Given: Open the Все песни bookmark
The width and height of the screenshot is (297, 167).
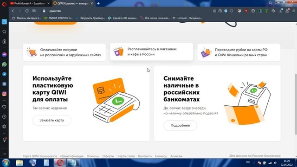Looking at the screenshot, I should pyautogui.click(x=155, y=18).
